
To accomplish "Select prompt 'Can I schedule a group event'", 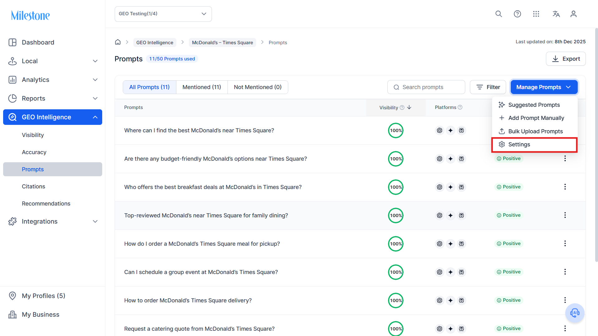I will coord(201,272).
